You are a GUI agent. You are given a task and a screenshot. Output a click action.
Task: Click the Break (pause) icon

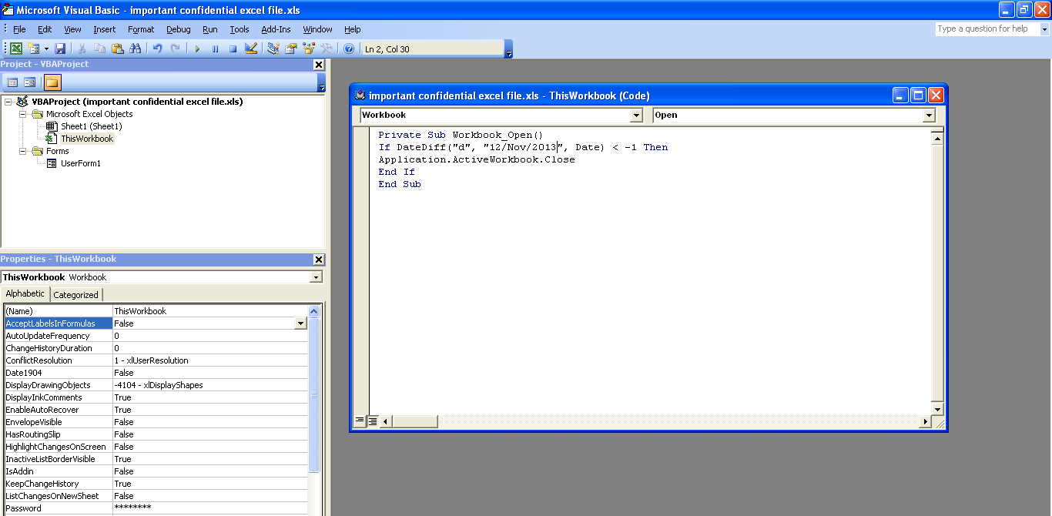(216, 48)
